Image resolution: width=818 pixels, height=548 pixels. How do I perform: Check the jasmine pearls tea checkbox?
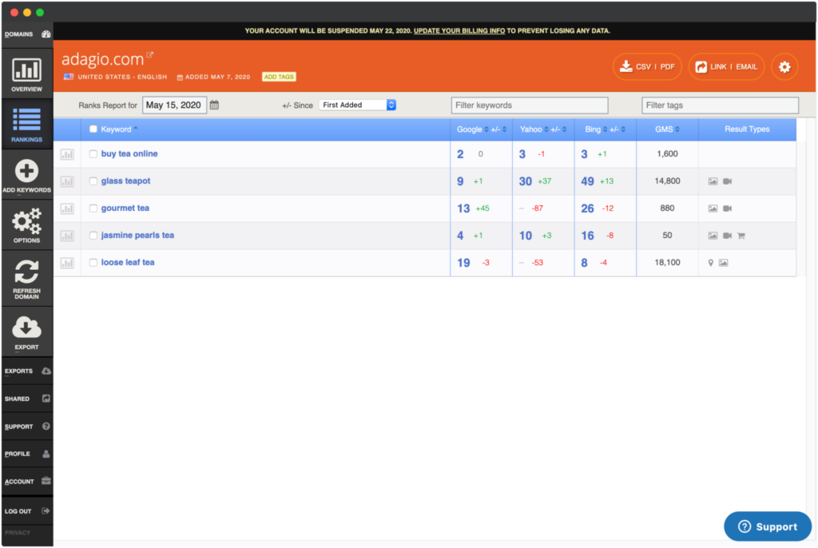(x=93, y=236)
